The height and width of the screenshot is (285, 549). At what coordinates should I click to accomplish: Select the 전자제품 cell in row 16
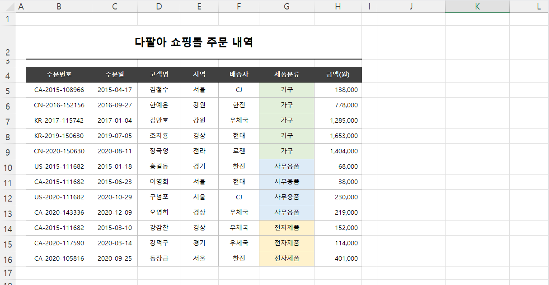(x=286, y=258)
